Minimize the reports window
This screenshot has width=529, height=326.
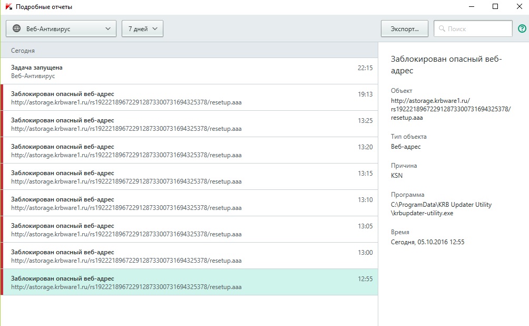point(471,7)
